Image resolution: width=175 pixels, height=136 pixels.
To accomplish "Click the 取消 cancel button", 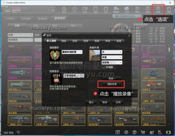I will (105, 102).
